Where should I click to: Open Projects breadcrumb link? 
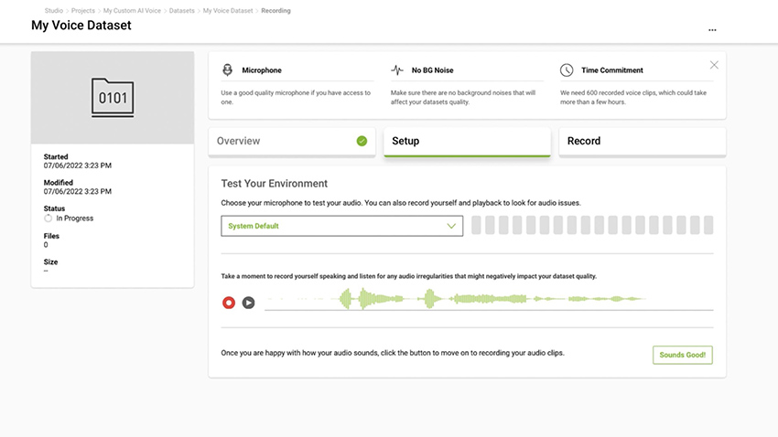(83, 11)
